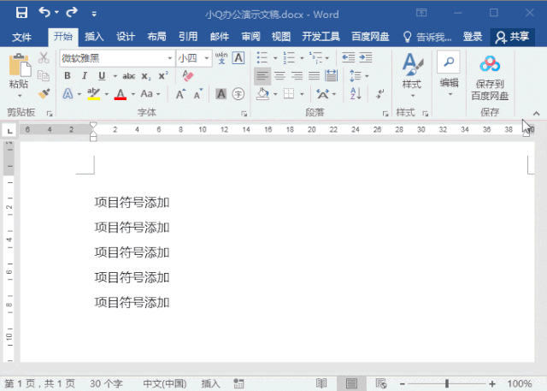
Task: Increase paragraph indent
Action: point(366,57)
